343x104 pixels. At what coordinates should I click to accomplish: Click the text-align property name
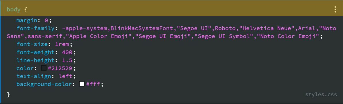(34, 76)
